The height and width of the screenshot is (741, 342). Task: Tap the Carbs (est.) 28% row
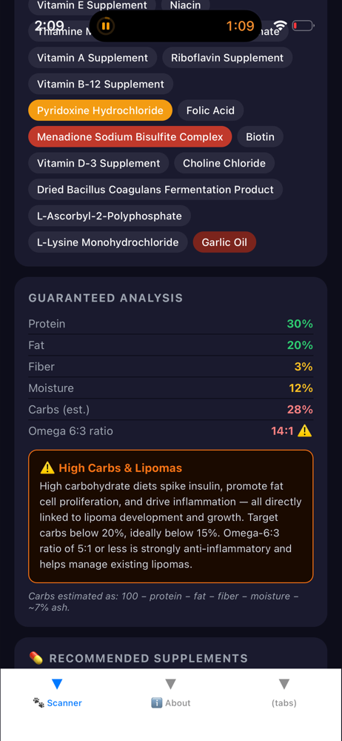pos(170,410)
